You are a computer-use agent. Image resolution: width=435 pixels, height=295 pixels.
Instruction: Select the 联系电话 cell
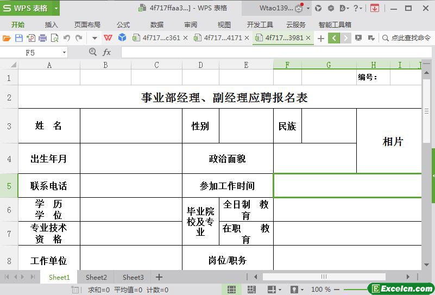pyautogui.click(x=49, y=186)
